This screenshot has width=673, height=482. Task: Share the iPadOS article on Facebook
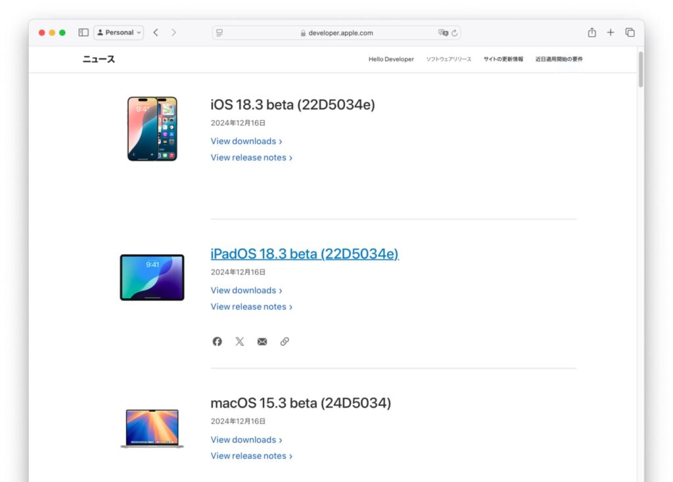(217, 341)
